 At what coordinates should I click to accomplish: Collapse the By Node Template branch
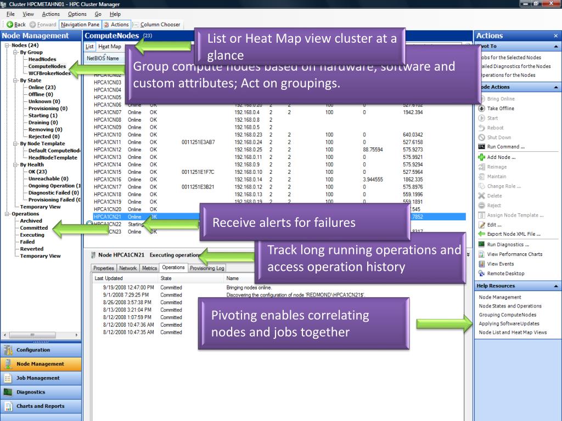click(15, 144)
